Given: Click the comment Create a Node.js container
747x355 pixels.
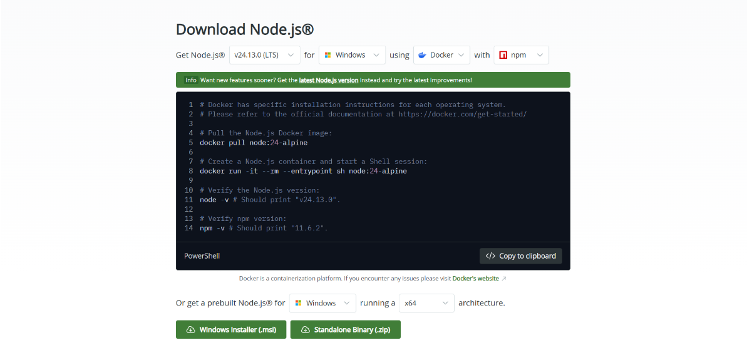Looking at the screenshot, I should (314, 162).
